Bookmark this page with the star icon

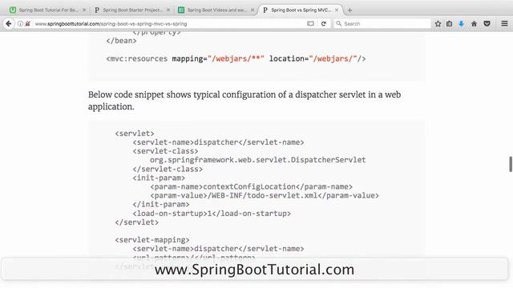coord(438,23)
